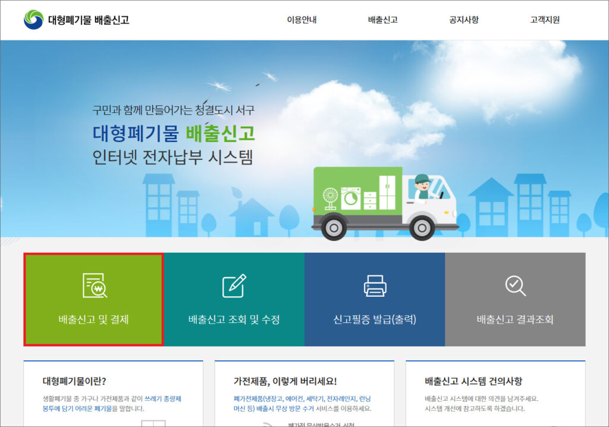Viewport: 609px width, 427px height.
Task: Click the 배출신고 및 결제 document icon
Action: pos(94,285)
